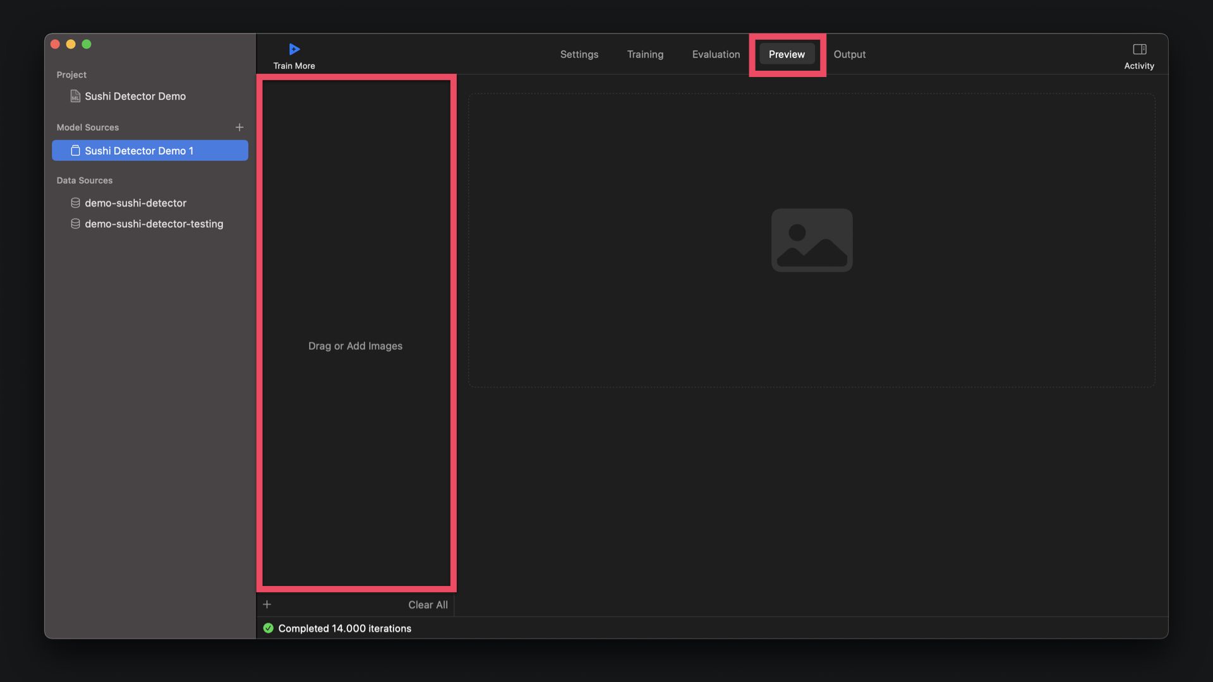Screen dimensions: 1213x682
Task: Select the Preview tab
Action: coord(787,54)
